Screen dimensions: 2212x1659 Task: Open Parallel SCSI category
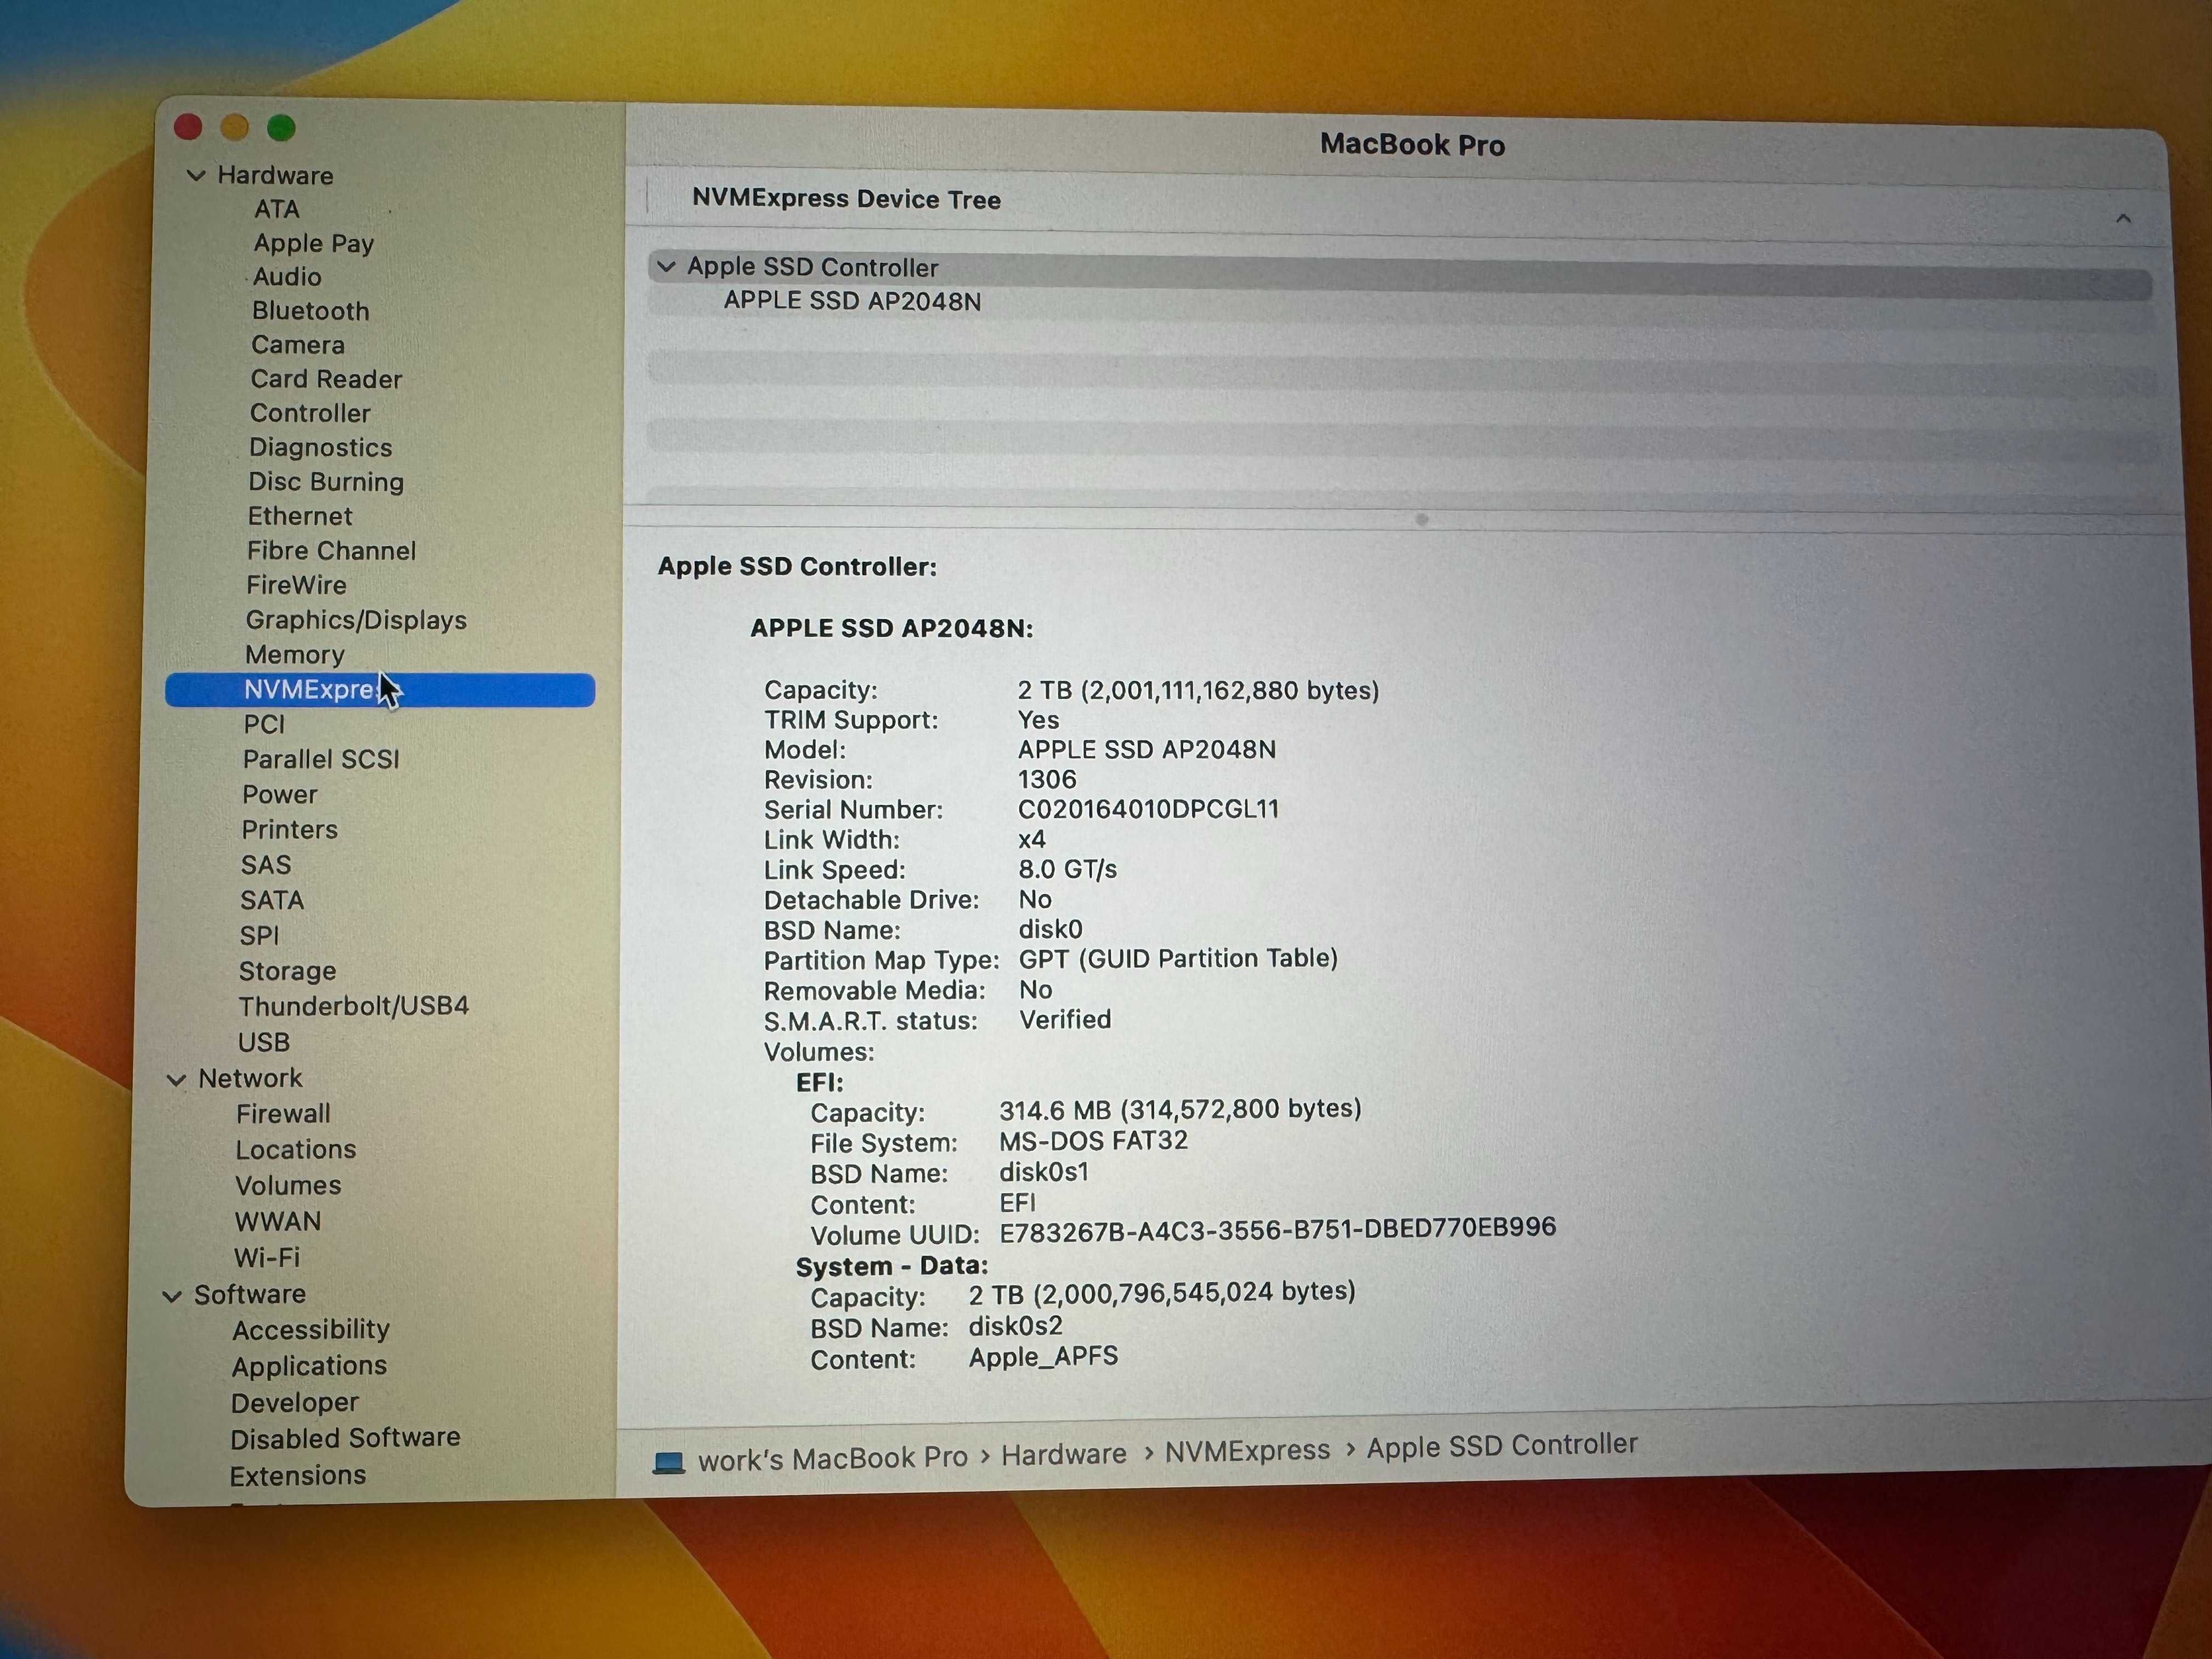321,760
